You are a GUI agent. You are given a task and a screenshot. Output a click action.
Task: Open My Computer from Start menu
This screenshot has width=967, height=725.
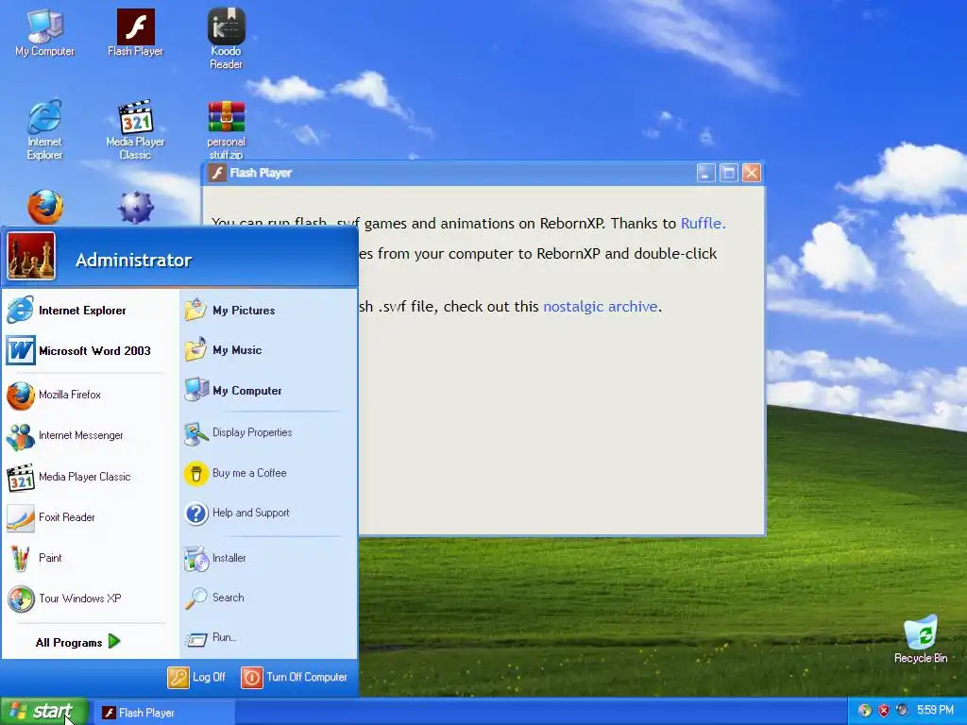(267, 390)
